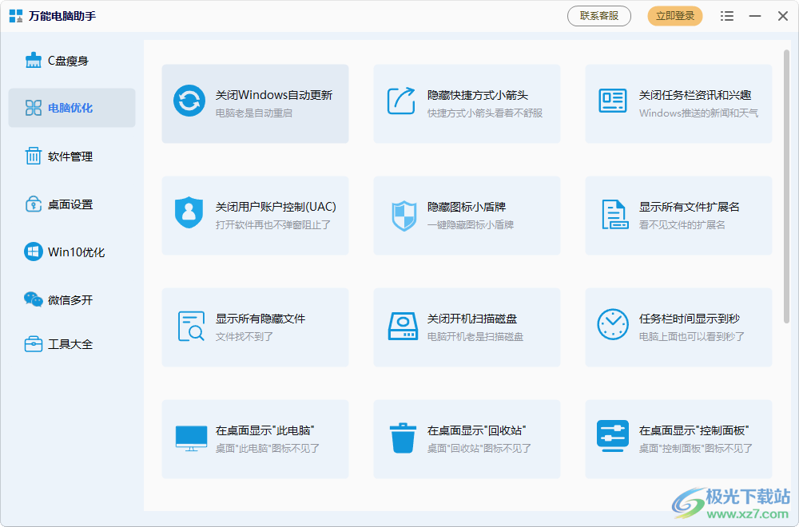
Task: Hide shortcut arrows via 隐藏快捷方式小箭头
Action: click(x=467, y=102)
